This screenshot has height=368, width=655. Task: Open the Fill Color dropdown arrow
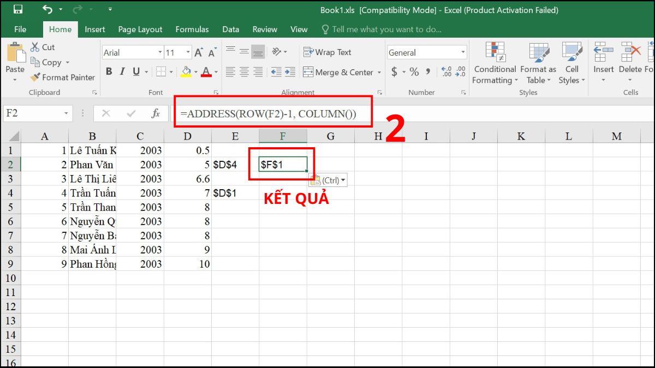click(196, 71)
